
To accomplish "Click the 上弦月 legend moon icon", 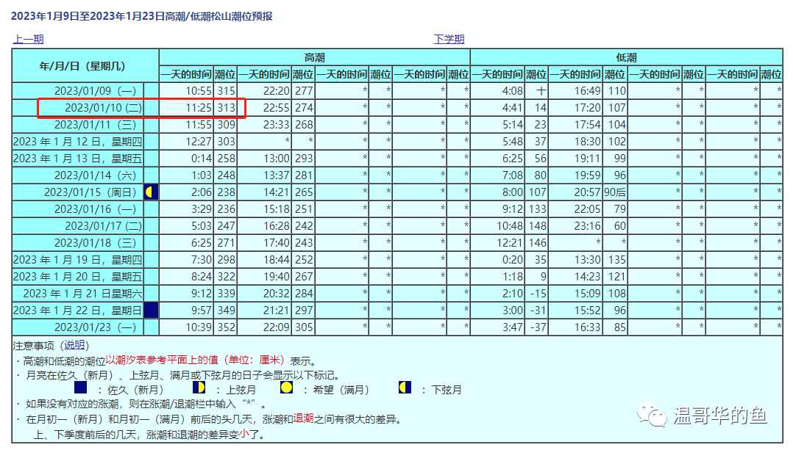I will (198, 388).
